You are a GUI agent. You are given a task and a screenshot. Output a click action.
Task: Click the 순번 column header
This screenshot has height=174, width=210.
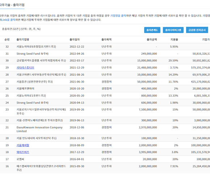tap(7, 40)
